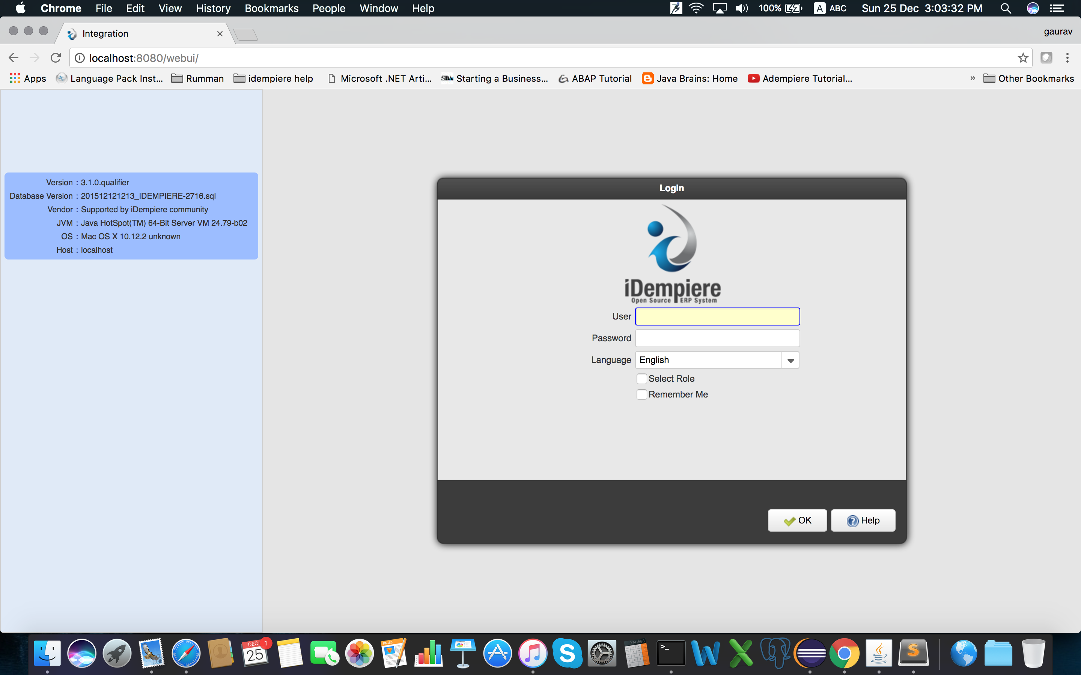Open iTunes music icon in dock
The width and height of the screenshot is (1081, 675).
click(533, 653)
